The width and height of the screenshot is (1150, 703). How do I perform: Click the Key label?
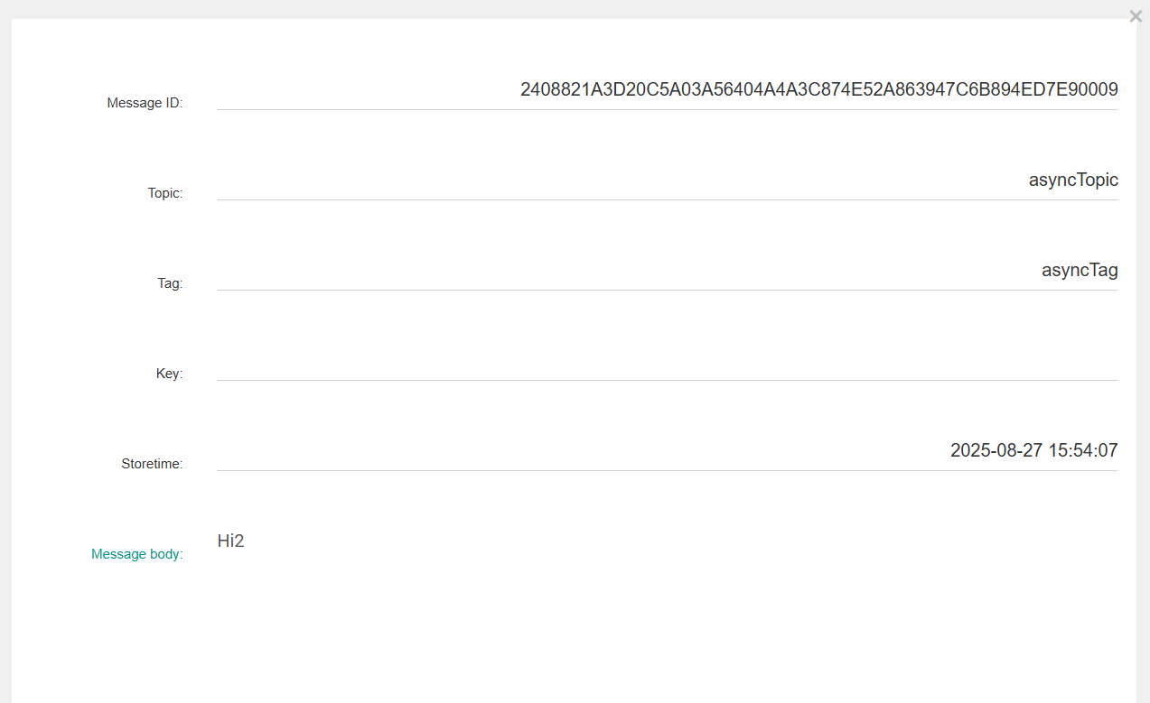click(169, 374)
